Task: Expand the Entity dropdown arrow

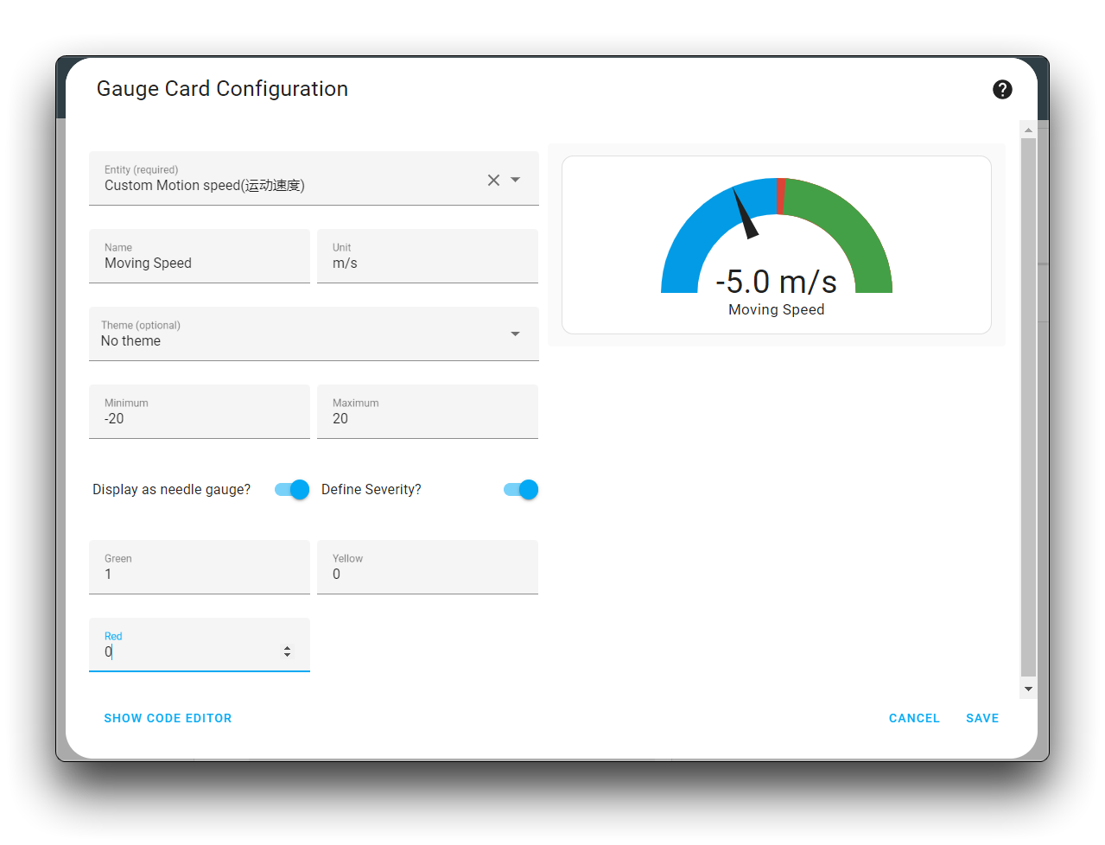Action: tap(516, 180)
